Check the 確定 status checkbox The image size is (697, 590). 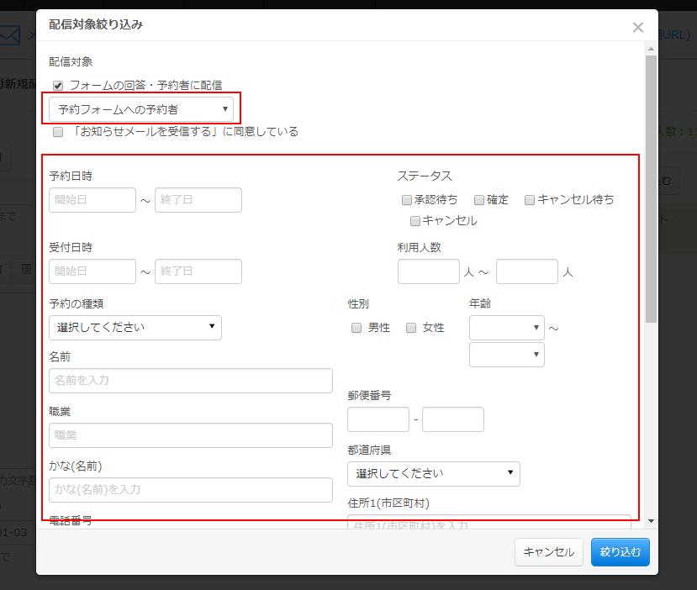pos(478,200)
